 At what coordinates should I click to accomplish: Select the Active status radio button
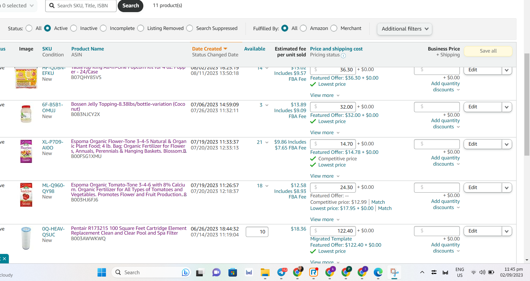tap(47, 28)
